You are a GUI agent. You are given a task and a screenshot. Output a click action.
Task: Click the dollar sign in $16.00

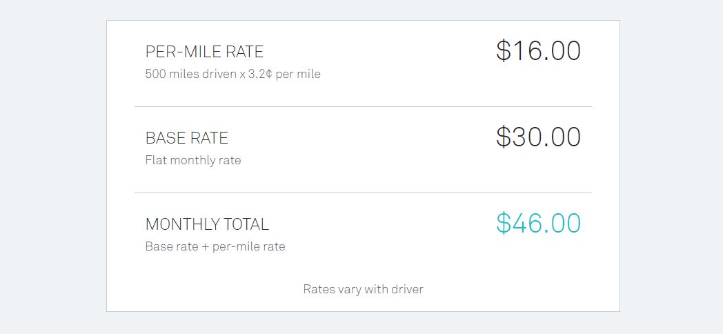(504, 51)
